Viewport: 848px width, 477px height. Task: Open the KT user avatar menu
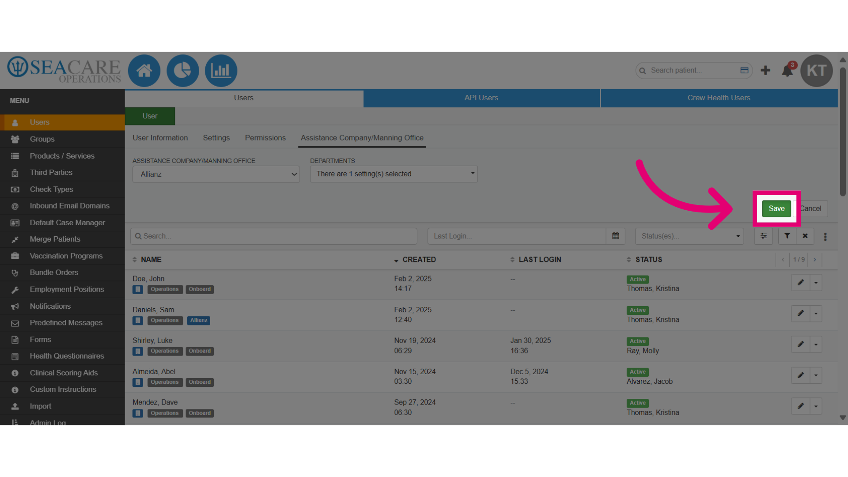(816, 71)
